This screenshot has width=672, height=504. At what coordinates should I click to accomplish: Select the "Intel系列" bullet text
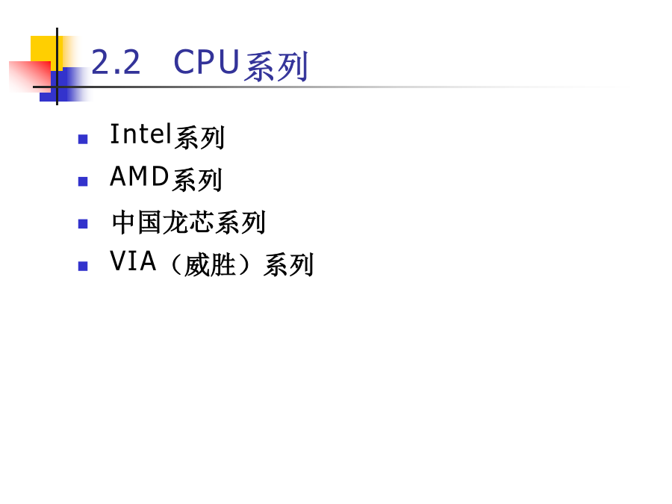pos(167,136)
